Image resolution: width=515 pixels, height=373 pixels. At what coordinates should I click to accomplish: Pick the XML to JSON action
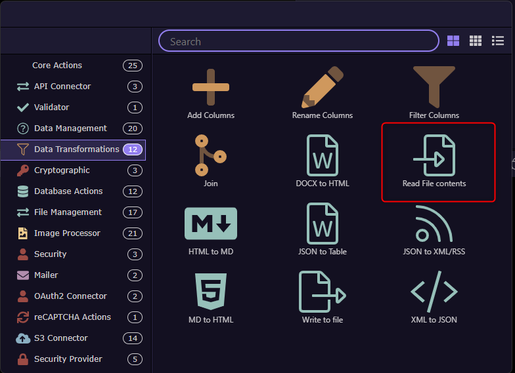tap(434, 292)
